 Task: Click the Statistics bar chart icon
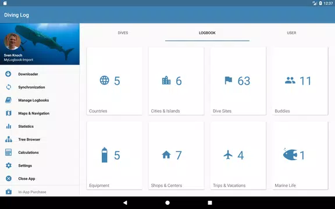(x=8, y=126)
